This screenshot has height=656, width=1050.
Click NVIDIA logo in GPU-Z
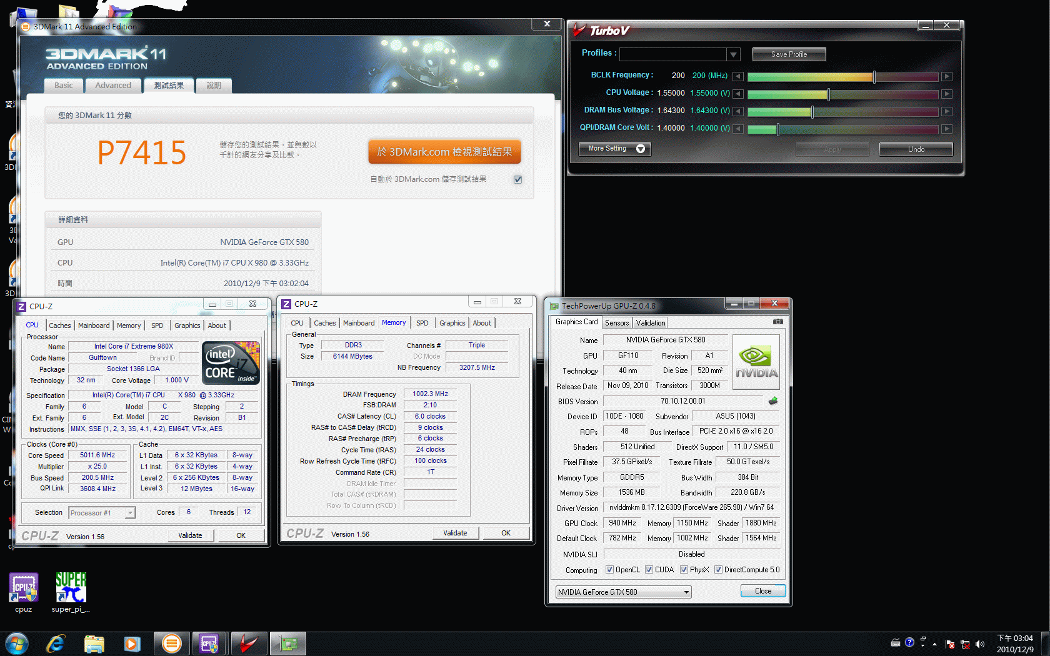pos(756,362)
